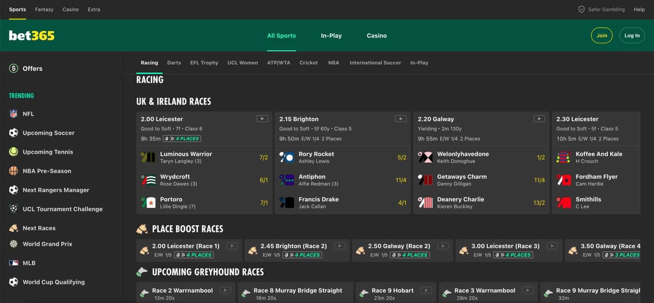Click the Place Boost Races horse icon
This screenshot has height=303, width=654.
[x=142, y=229]
